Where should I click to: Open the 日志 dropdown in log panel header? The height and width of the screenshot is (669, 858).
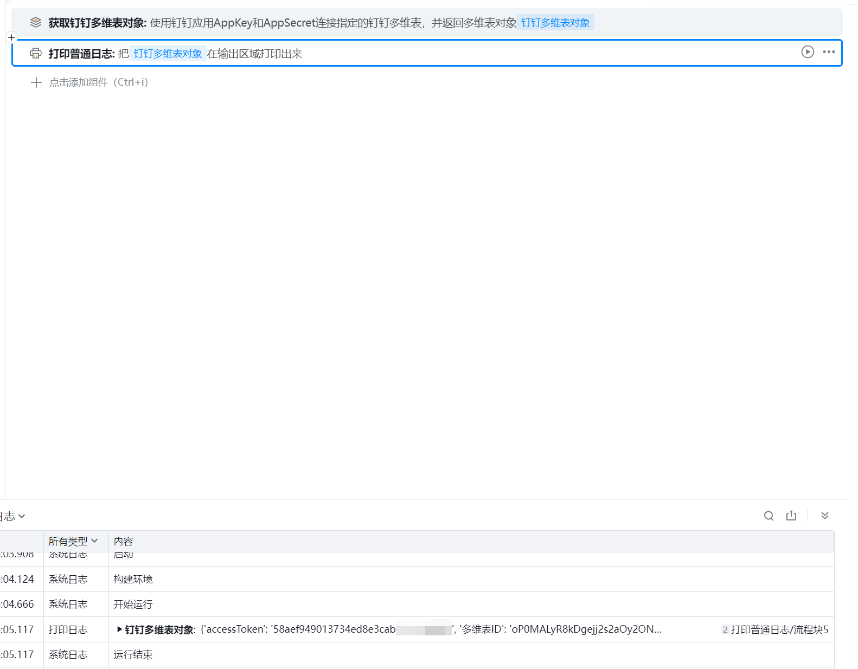(x=12, y=516)
